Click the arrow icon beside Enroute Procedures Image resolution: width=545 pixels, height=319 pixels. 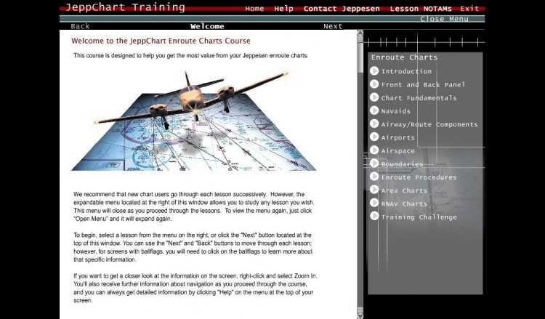click(374, 177)
